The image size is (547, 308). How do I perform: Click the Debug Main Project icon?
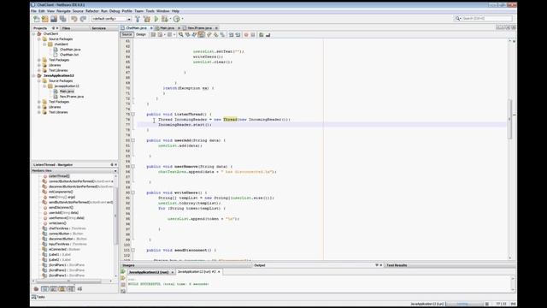164,19
